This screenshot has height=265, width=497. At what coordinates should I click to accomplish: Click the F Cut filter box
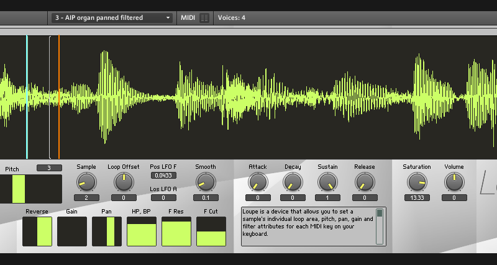[x=211, y=231]
